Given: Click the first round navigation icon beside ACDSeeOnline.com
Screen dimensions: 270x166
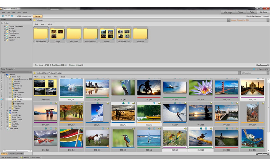Looking at the screenshot, I should (2, 16).
